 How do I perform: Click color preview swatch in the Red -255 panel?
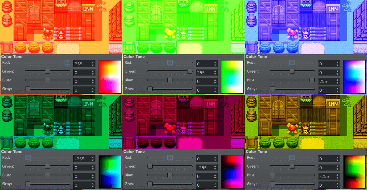point(110,172)
